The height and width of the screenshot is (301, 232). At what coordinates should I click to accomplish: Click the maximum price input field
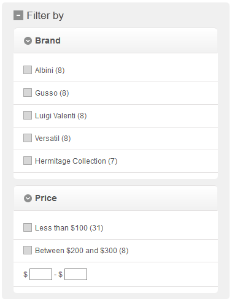(75, 274)
